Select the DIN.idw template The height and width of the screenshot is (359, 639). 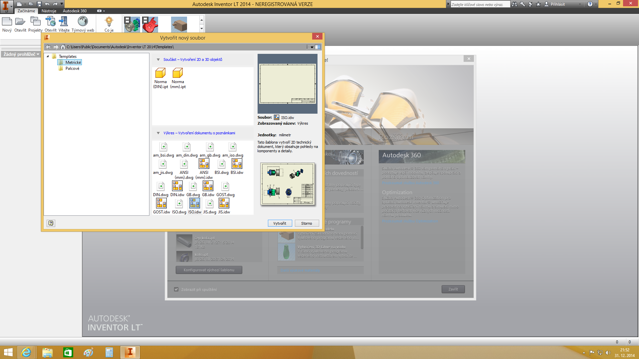pyautogui.click(x=177, y=189)
